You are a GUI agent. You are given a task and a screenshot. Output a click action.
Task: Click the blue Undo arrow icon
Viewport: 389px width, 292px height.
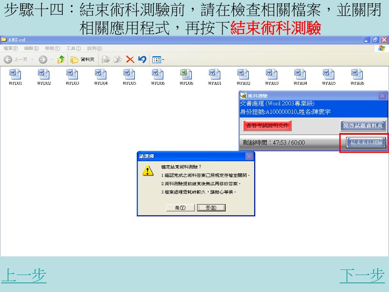pyautogui.click(x=142, y=59)
